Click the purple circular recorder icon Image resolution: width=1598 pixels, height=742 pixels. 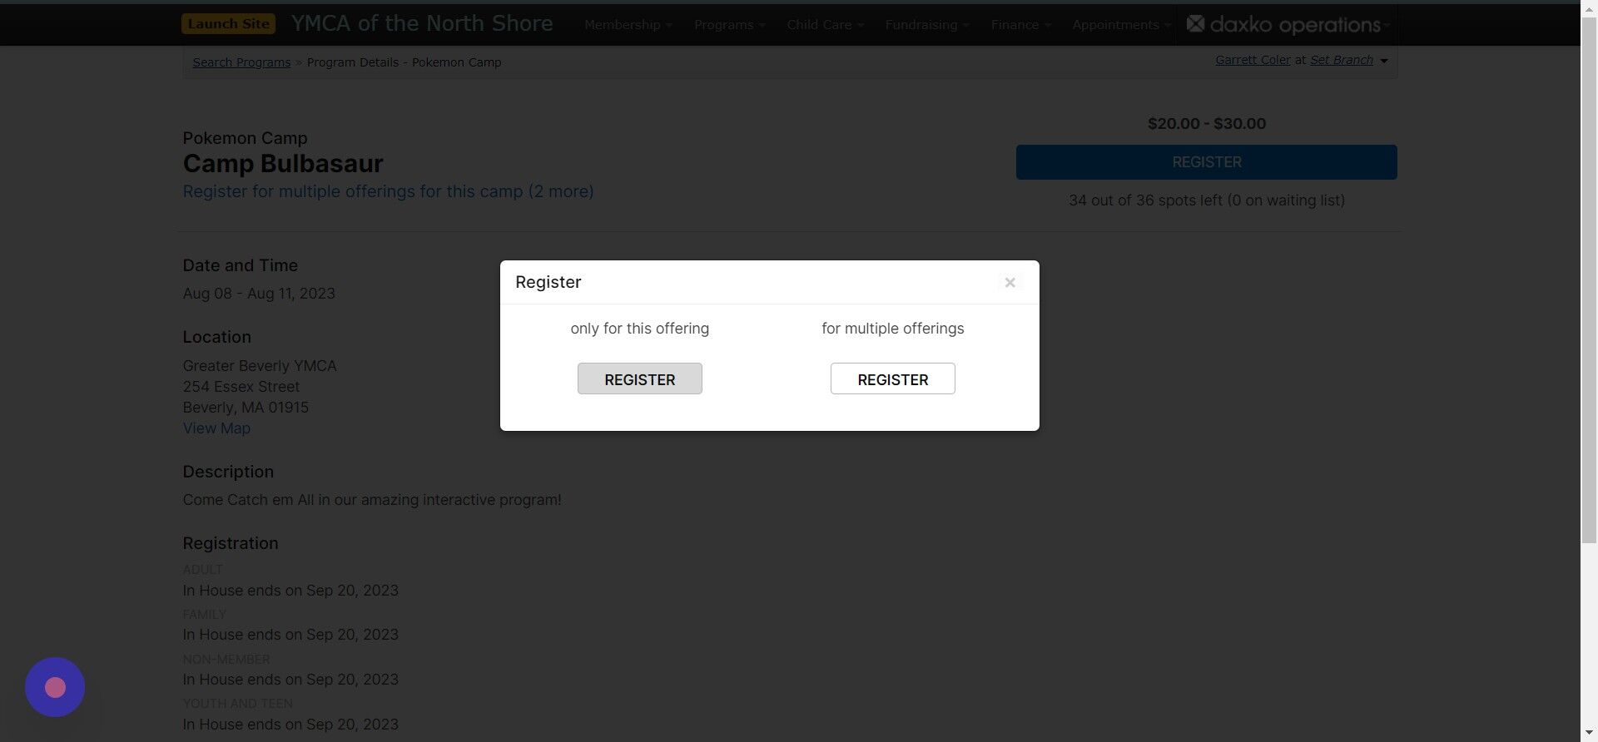point(55,687)
